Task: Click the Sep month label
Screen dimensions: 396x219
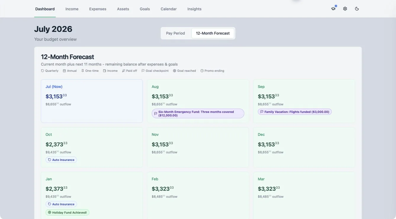Action: point(261,87)
